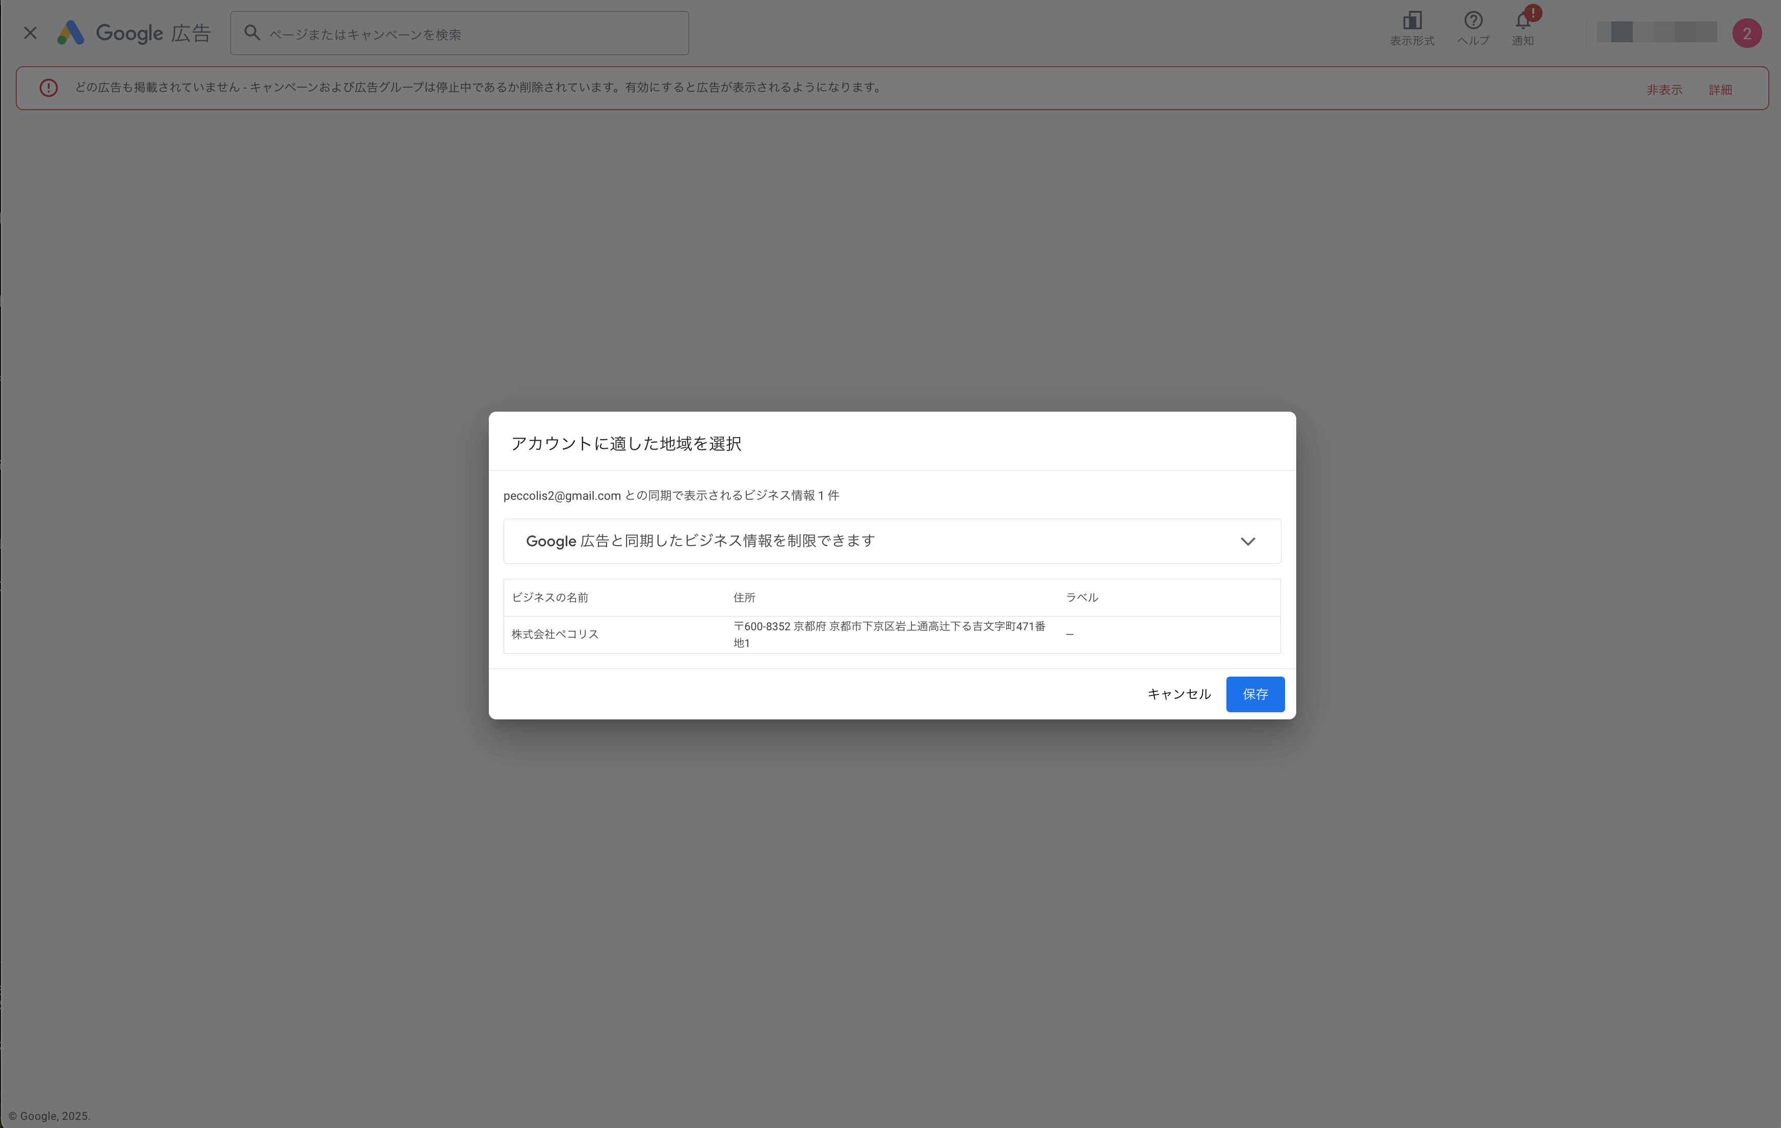Focus the page or campaign search field
The width and height of the screenshot is (1781, 1128).
[x=474, y=34]
